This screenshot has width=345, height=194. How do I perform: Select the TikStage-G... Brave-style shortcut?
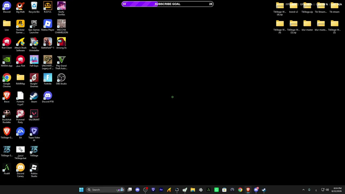pyautogui.click(x=7, y=133)
